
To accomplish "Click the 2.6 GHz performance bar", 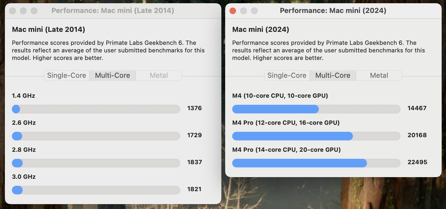I will [96, 136].
